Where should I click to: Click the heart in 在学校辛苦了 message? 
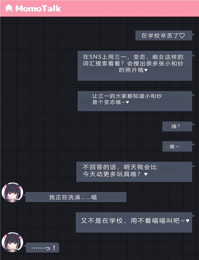(x=182, y=35)
